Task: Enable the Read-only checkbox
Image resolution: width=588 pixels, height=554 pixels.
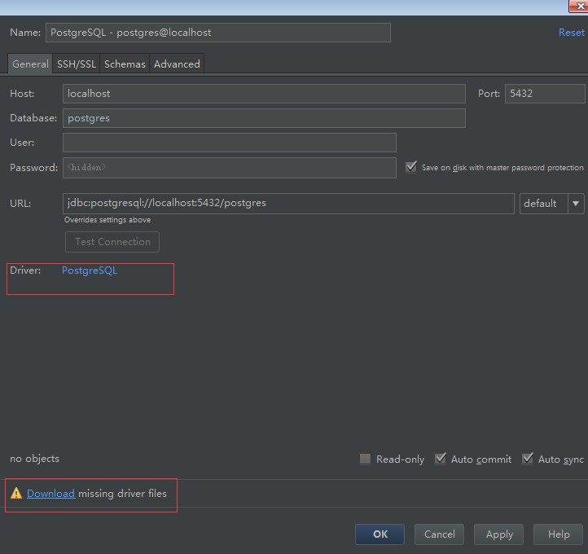Action: coord(365,459)
